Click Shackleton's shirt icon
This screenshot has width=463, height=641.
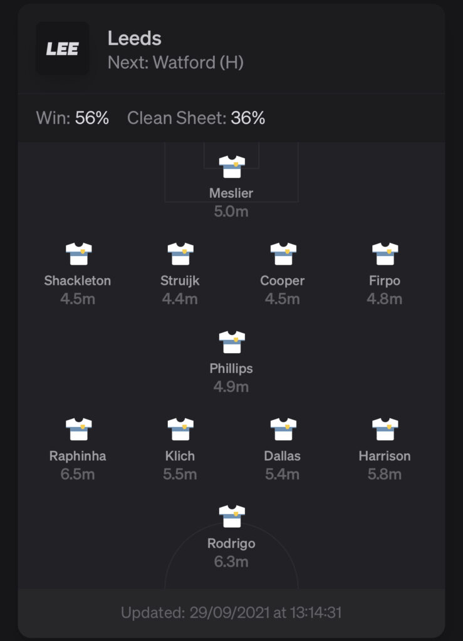78,254
